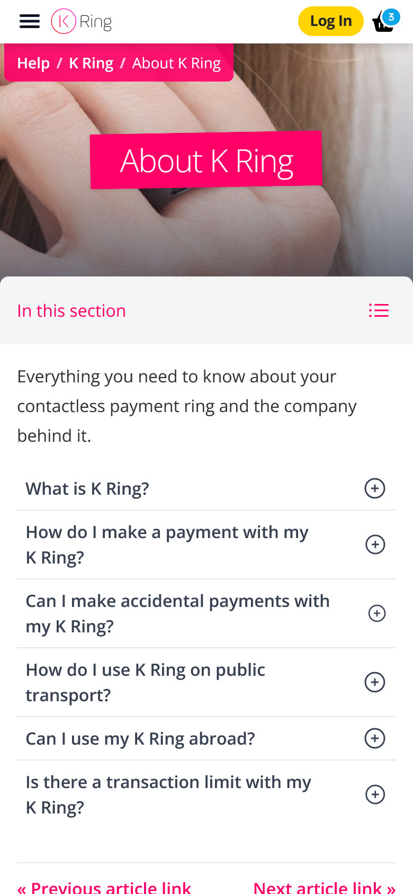The height and width of the screenshot is (894, 413).
Task: Go to Help breadcrumb
Action: tap(33, 63)
